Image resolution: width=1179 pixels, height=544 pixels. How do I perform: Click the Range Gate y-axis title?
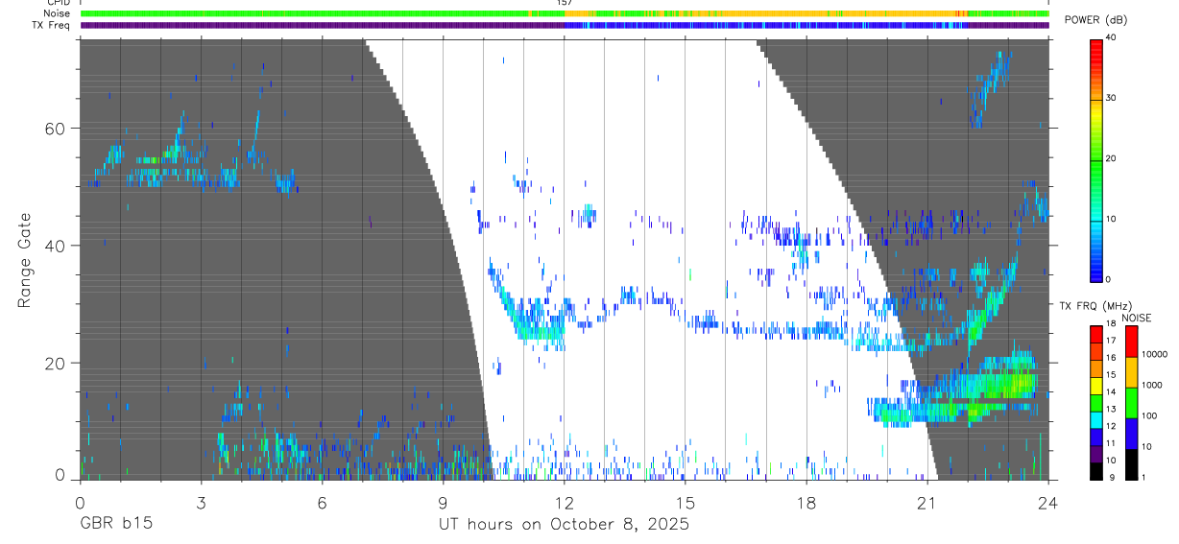pyautogui.click(x=26, y=260)
